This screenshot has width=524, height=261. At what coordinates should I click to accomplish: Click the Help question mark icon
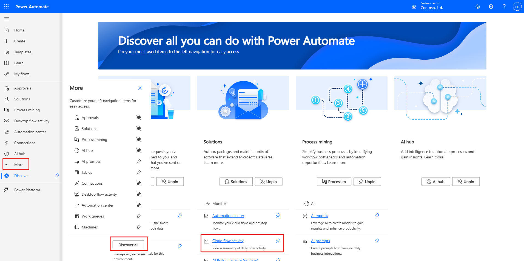504,7
